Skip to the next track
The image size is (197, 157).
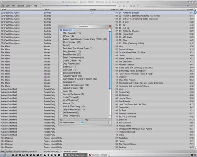coord(134,6)
